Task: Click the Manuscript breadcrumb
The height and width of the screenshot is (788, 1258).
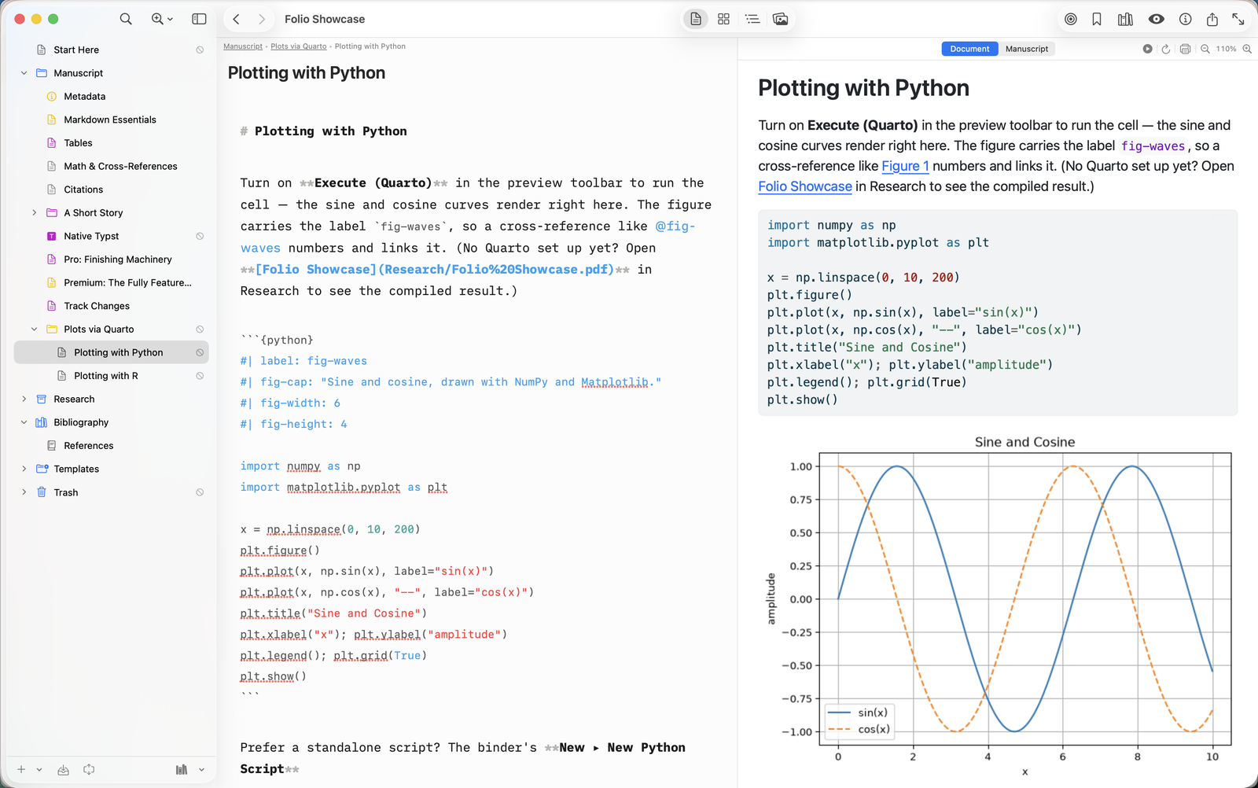Action: click(x=243, y=46)
